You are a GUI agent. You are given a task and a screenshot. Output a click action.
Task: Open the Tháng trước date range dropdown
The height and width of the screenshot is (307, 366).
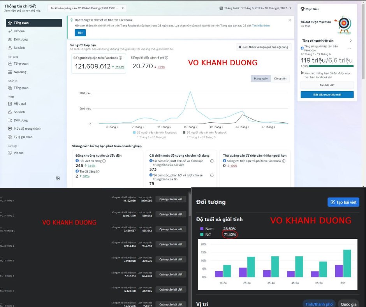click(x=255, y=8)
